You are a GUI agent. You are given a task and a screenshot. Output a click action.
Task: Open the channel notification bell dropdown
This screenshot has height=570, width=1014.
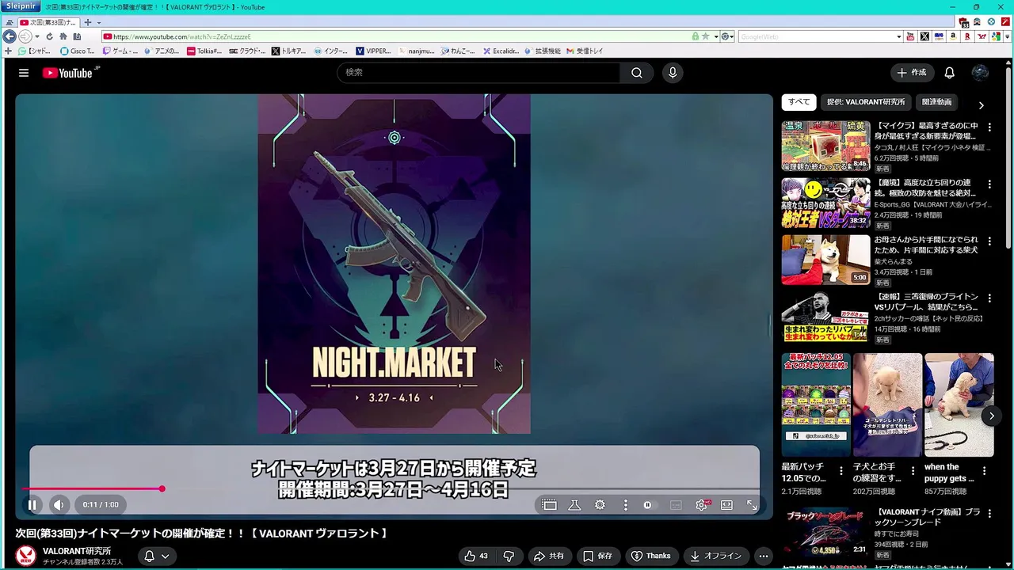157,556
